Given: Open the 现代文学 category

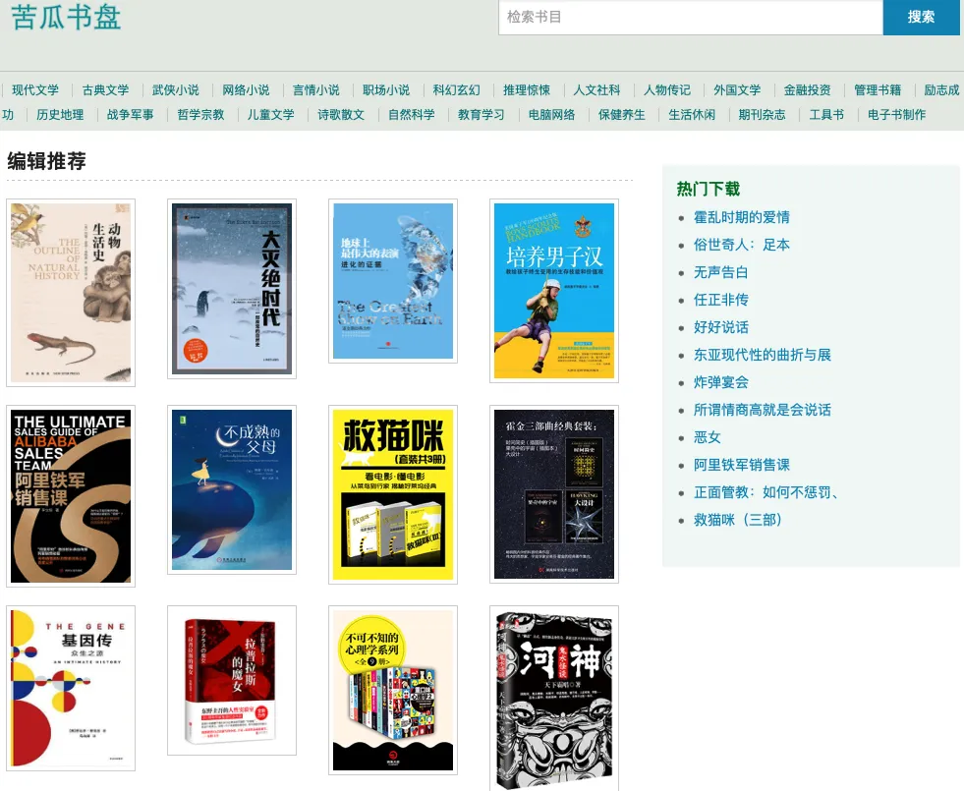Looking at the screenshot, I should point(35,90).
